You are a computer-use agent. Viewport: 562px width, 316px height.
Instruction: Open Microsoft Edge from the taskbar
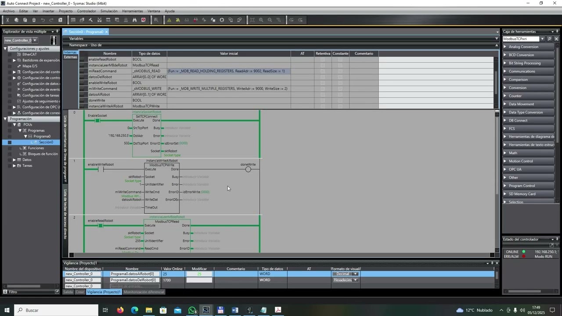click(x=134, y=310)
